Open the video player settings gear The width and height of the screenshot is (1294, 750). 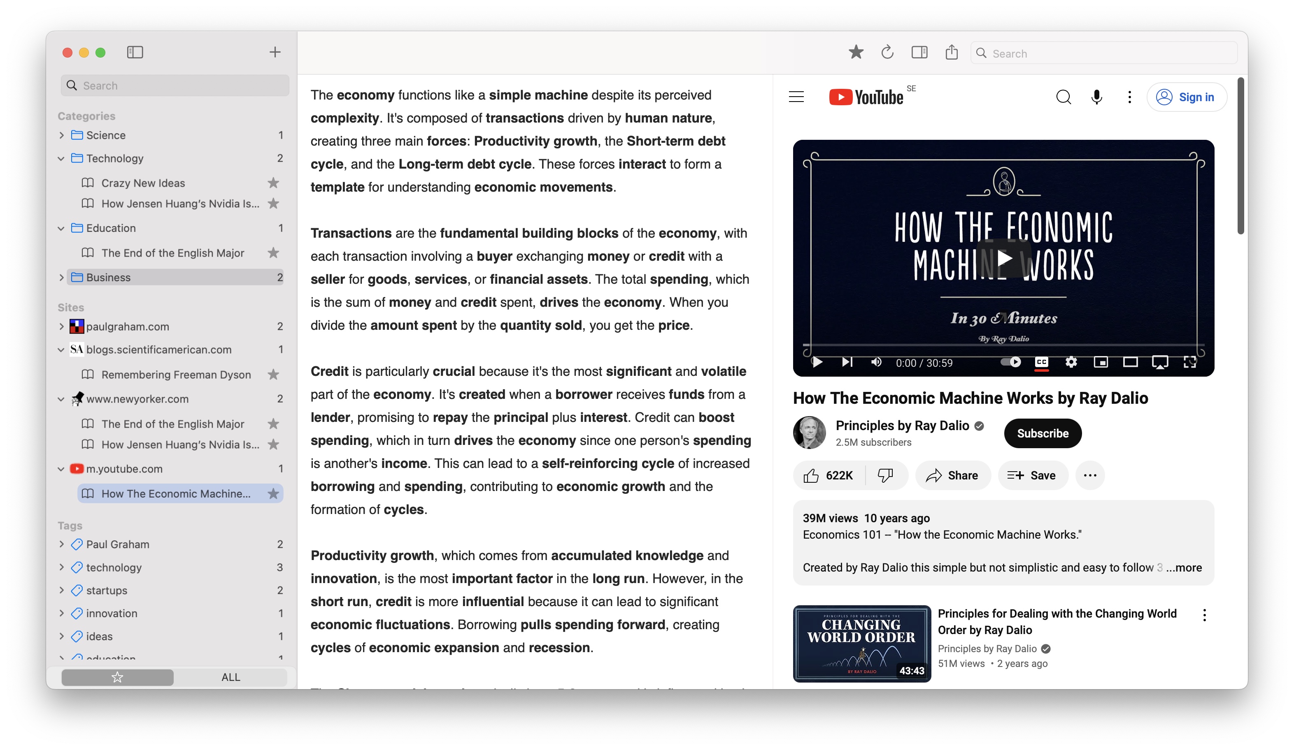point(1071,363)
